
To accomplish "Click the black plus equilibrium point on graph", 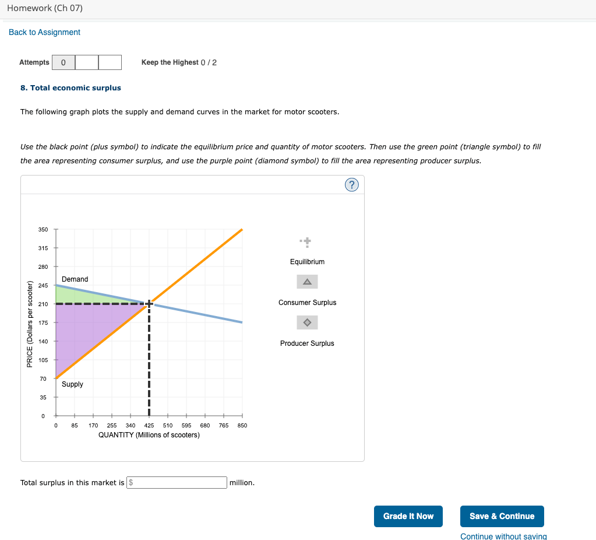I will 149,304.
